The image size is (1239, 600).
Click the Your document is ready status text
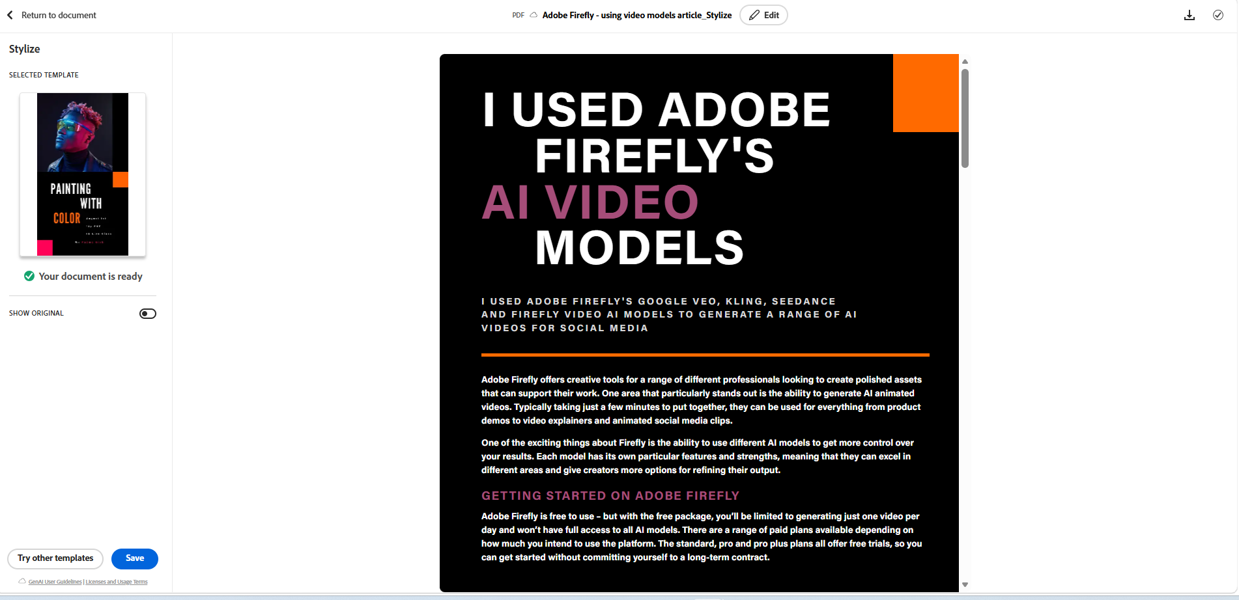pos(91,277)
